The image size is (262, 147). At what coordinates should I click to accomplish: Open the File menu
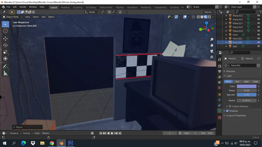tap(8, 7)
